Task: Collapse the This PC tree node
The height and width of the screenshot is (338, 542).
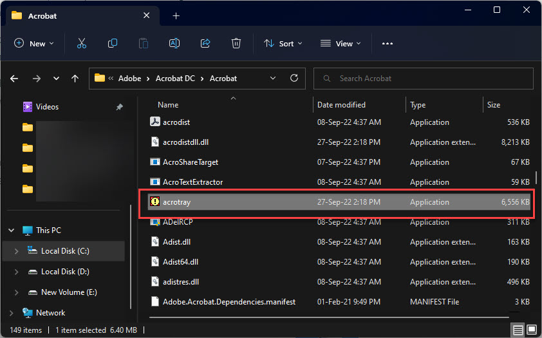Action: (x=12, y=230)
